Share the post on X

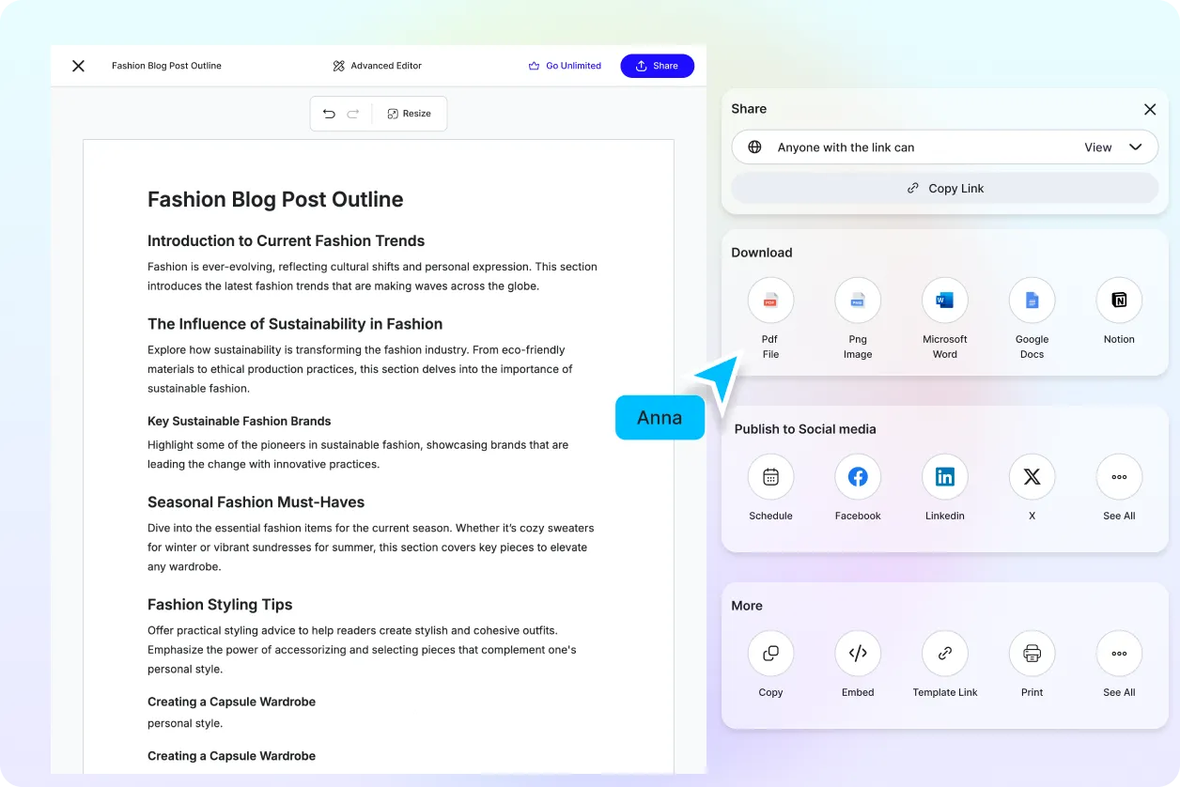pos(1032,477)
